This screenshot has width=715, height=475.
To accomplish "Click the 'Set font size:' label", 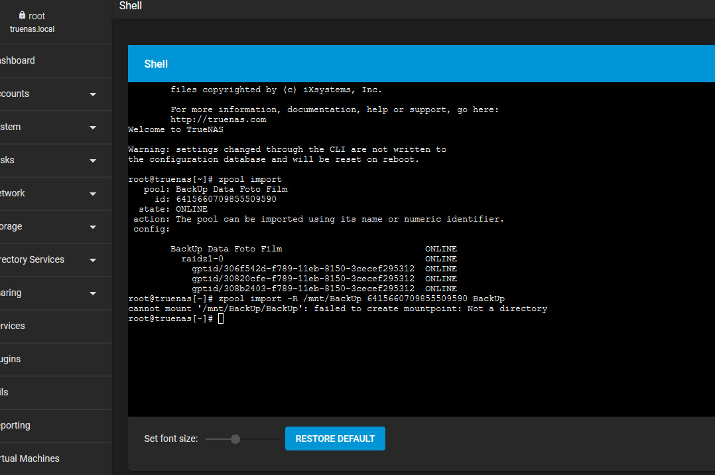I will tap(171, 439).
